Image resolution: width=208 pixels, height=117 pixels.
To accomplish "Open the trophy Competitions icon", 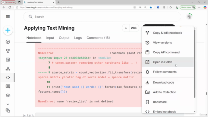I will pyautogui.click(x=8, y=51).
